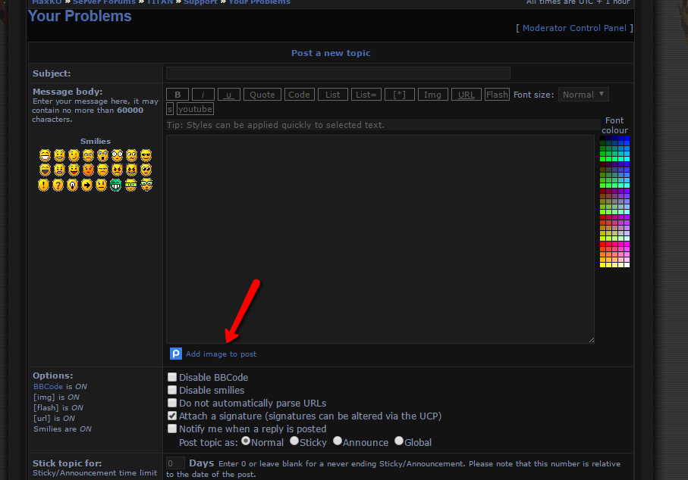
Task: Click the blue image-host icon below the message box
Action: point(176,354)
